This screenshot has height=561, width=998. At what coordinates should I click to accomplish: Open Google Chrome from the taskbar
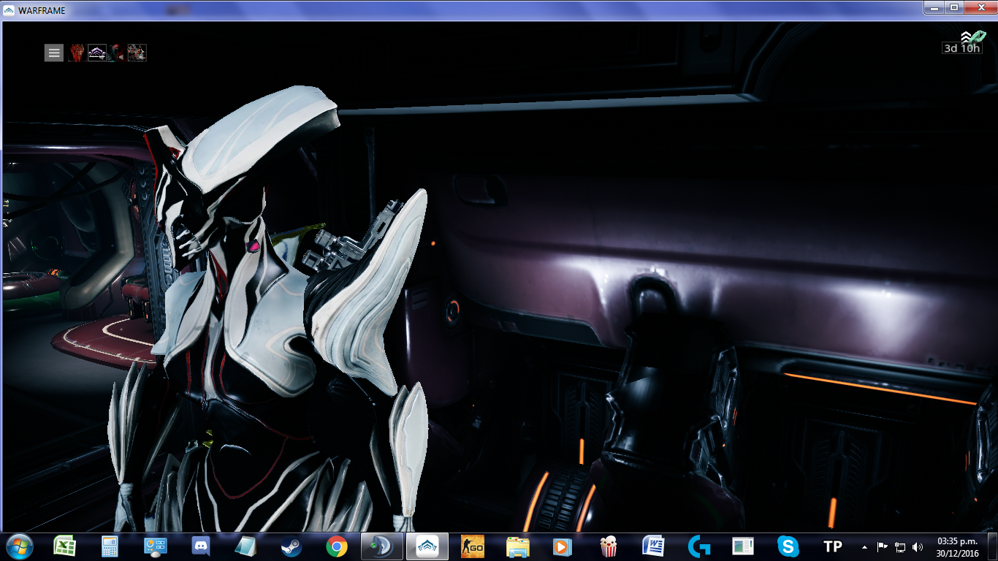337,546
